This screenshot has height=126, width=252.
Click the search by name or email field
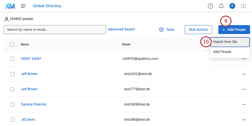tap(55, 30)
